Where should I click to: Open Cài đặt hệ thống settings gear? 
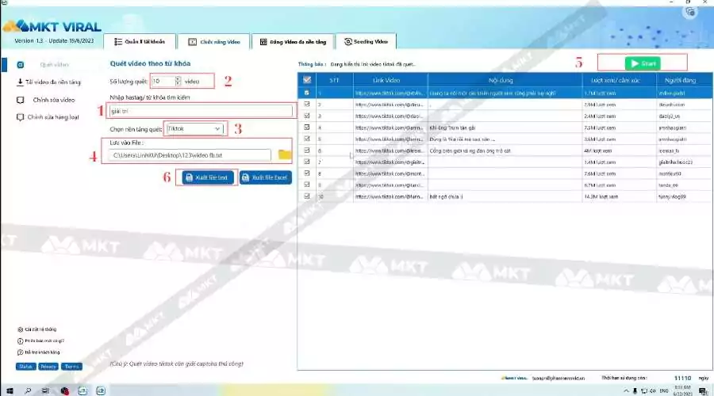pos(36,329)
